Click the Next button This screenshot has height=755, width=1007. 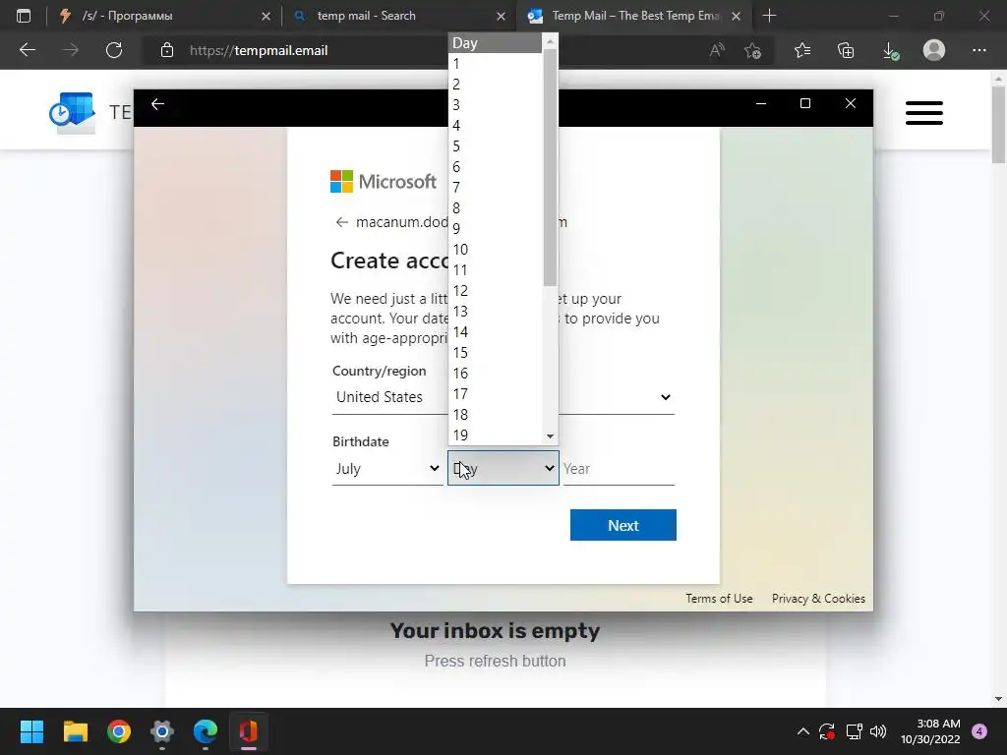click(x=622, y=525)
